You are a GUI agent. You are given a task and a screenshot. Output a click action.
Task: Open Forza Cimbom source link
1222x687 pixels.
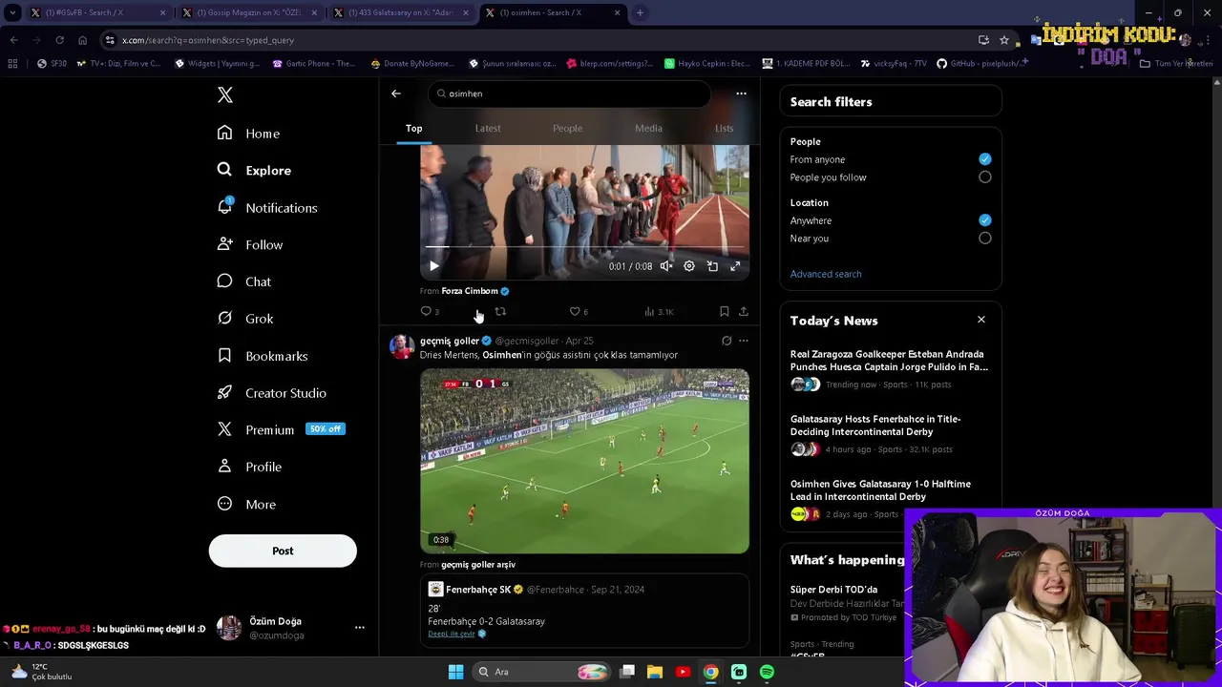point(470,291)
